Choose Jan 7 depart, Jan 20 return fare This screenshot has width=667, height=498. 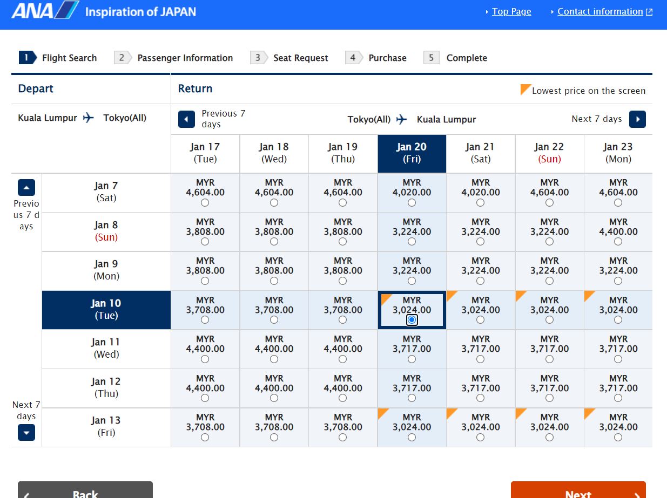point(412,203)
